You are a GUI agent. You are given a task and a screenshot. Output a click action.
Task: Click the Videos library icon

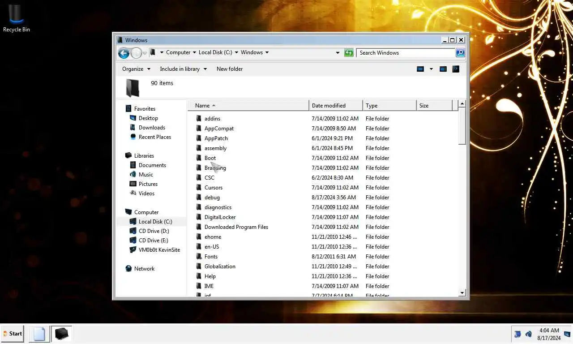click(x=133, y=193)
